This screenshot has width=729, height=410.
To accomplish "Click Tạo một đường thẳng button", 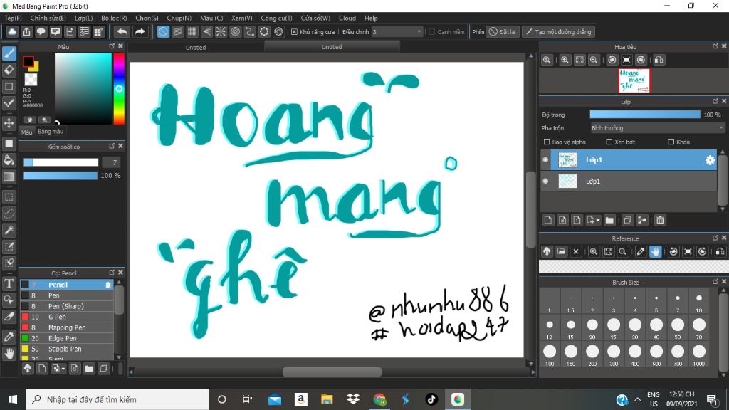I will click(558, 31).
